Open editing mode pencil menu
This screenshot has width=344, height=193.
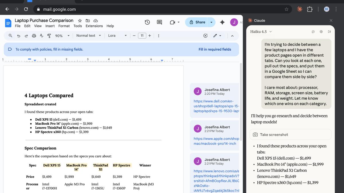(217, 36)
